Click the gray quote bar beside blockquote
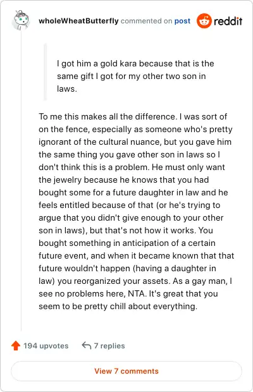 point(46,71)
